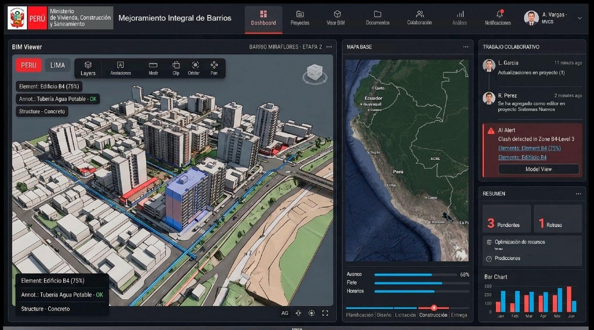Select the Planificación phase

(x=360, y=315)
